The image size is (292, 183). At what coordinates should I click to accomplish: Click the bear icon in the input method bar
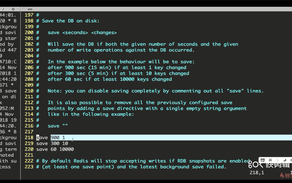point(263,160)
